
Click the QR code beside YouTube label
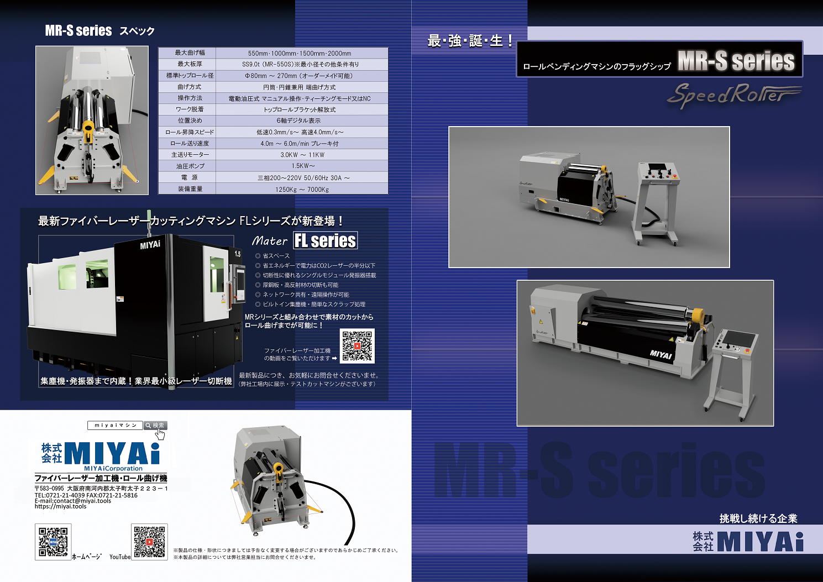tap(149, 542)
